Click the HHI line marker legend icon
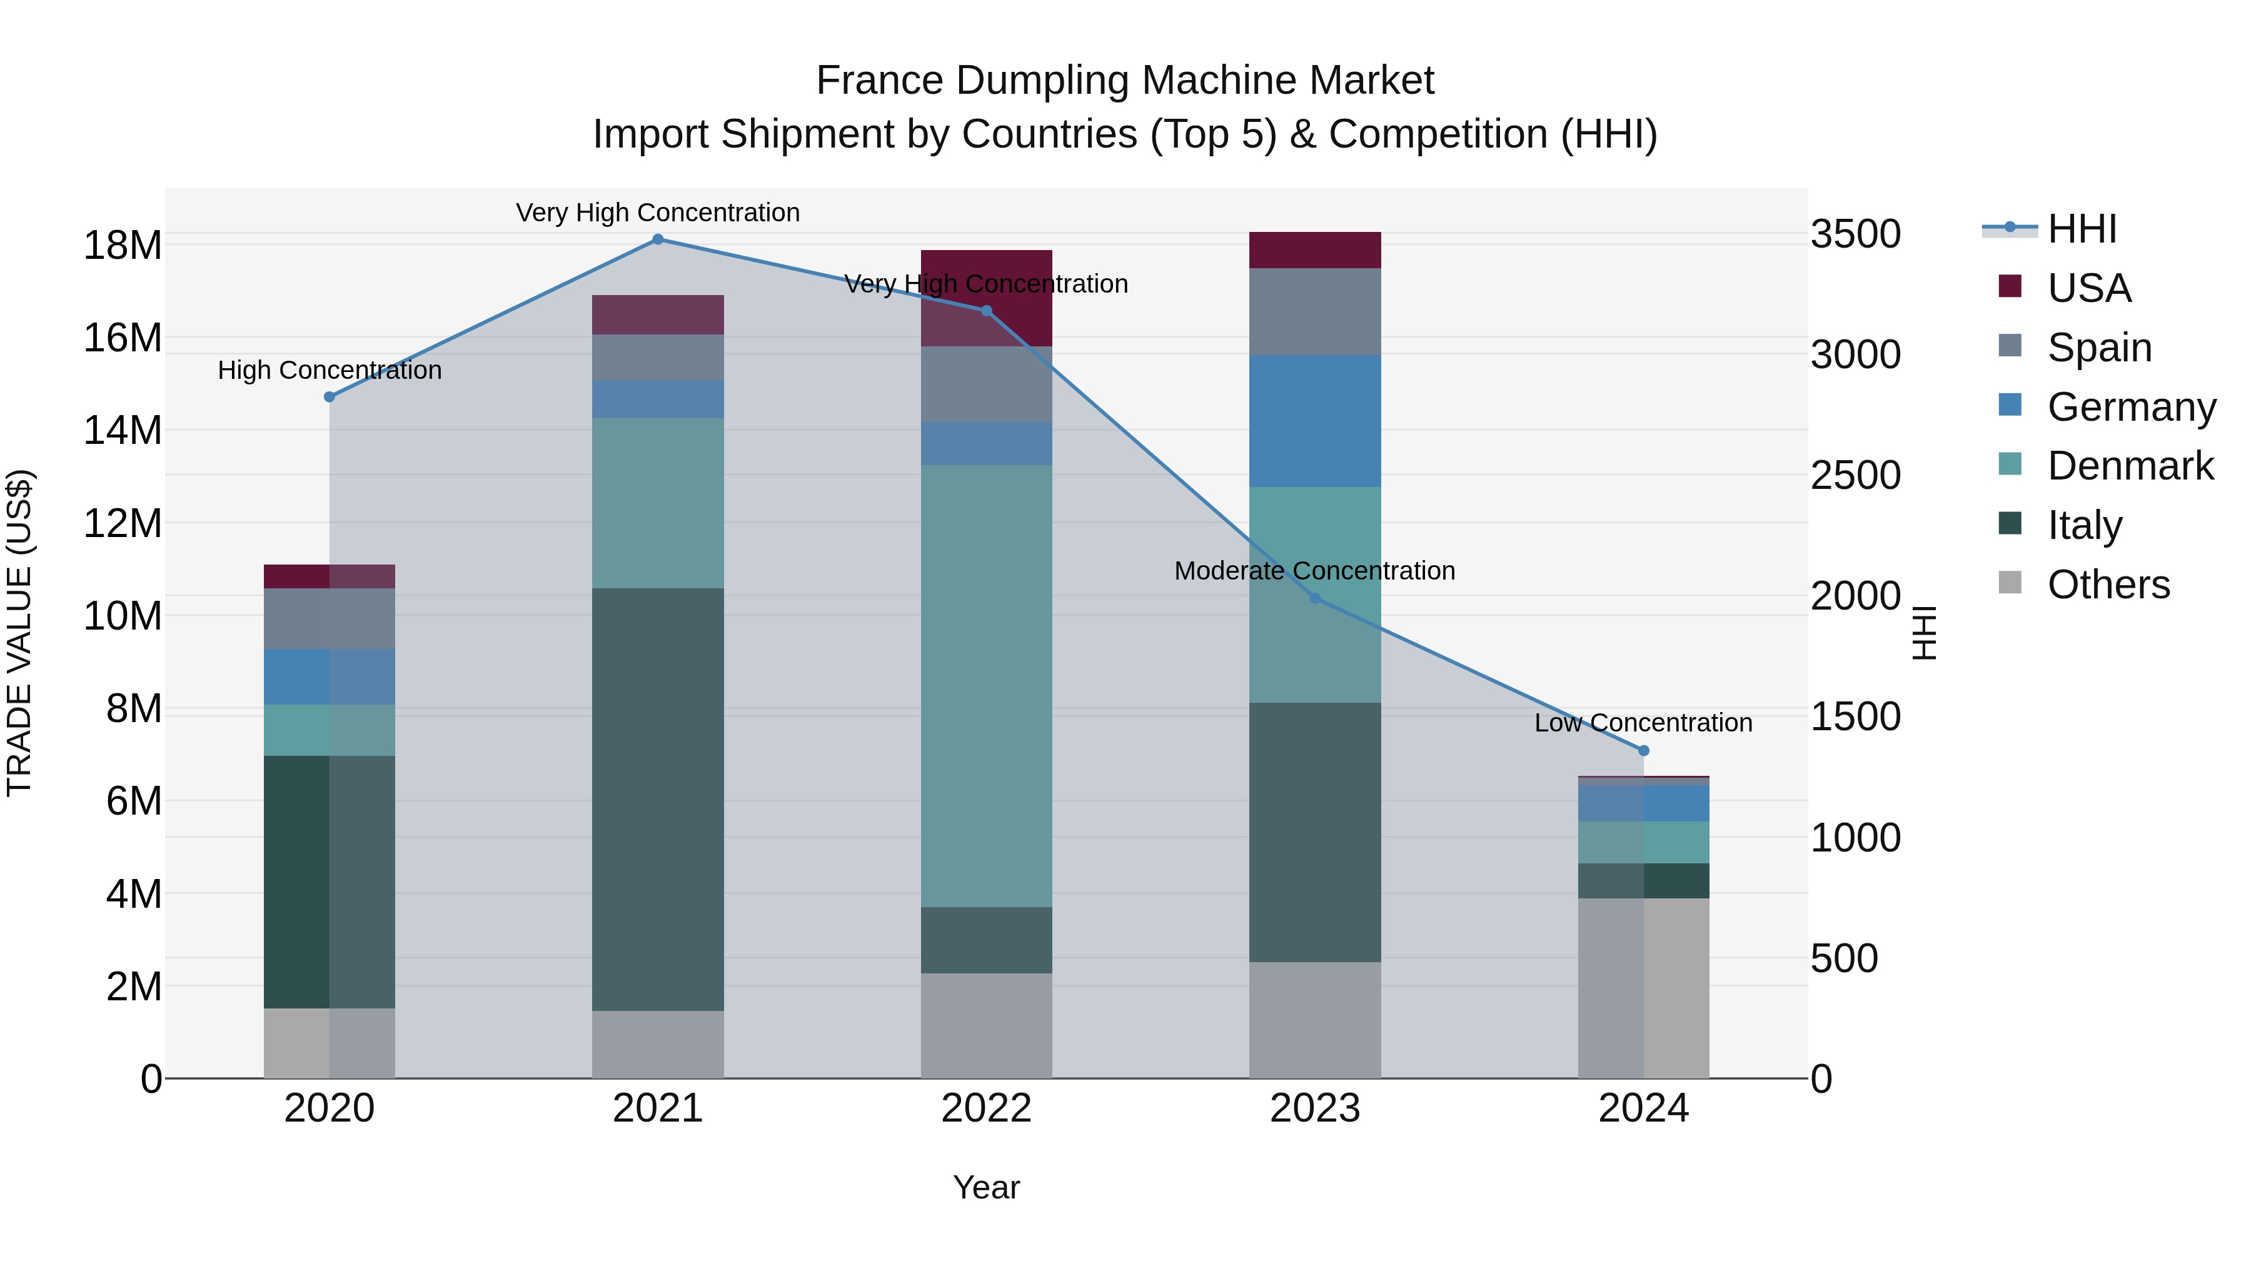Image resolution: width=2251 pixels, height=1266 pixels. coord(2010,228)
